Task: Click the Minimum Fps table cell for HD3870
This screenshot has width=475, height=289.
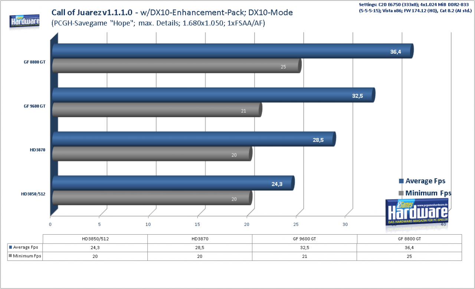Action: pyautogui.click(x=200, y=256)
